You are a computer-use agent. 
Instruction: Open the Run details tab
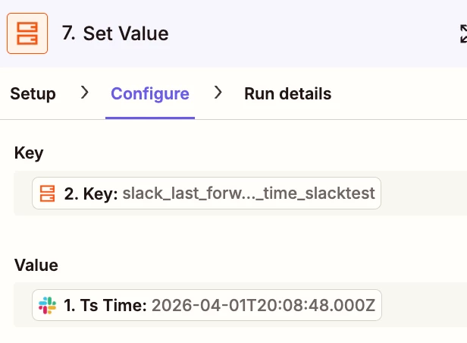click(287, 94)
